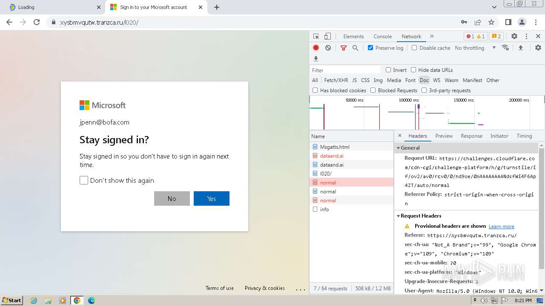
Task: Click the headers pane scrollbar
Action: (x=542, y=208)
